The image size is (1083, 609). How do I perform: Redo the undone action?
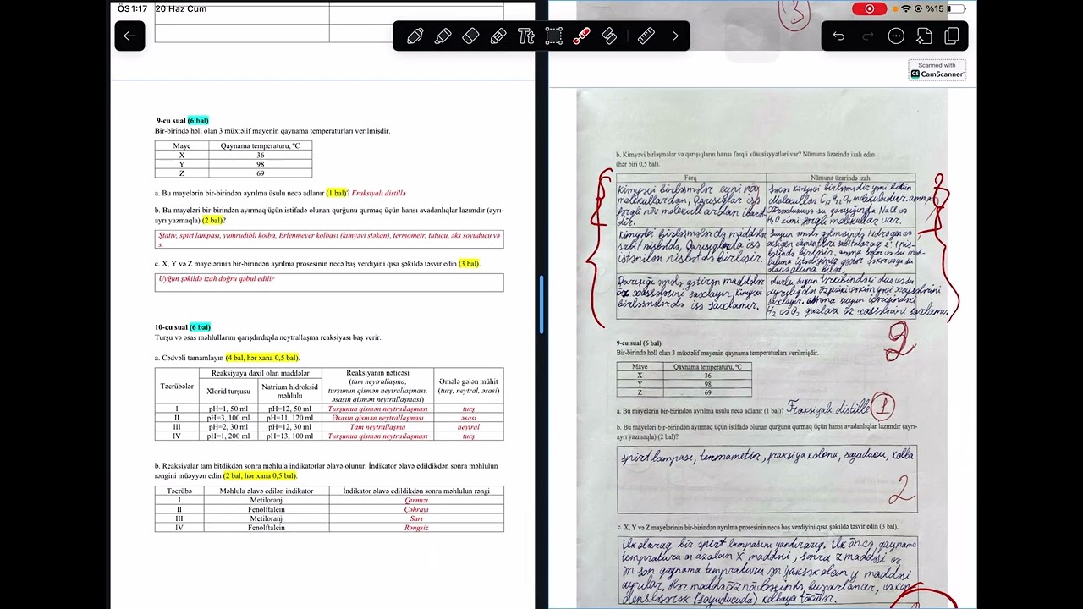(867, 36)
